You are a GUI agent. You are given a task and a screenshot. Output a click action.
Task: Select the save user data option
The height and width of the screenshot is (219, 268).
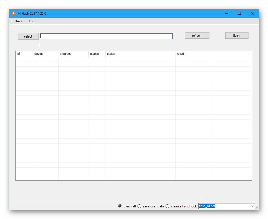tap(151, 206)
